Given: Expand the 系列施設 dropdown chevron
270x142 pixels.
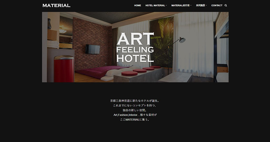Looking at the screenshot, I should [x=206, y=6].
